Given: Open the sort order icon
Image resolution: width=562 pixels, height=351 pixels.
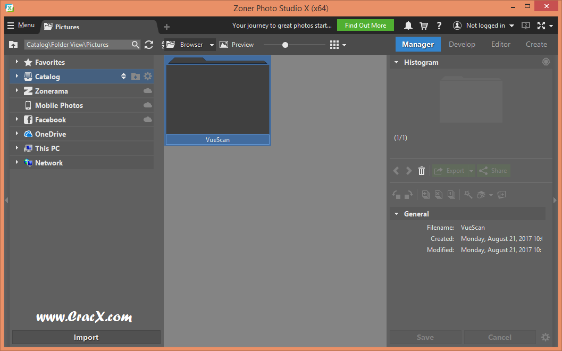Looking at the screenshot, I should (163, 45).
